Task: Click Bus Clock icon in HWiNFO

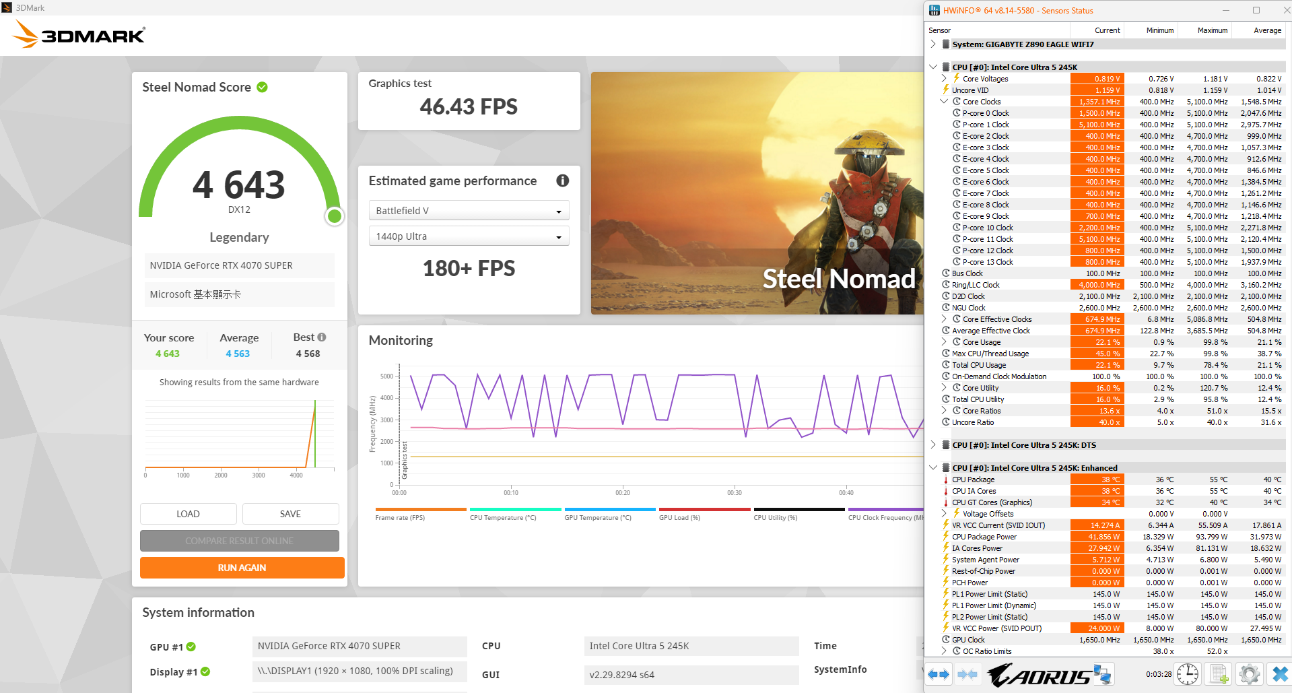Action: click(946, 273)
